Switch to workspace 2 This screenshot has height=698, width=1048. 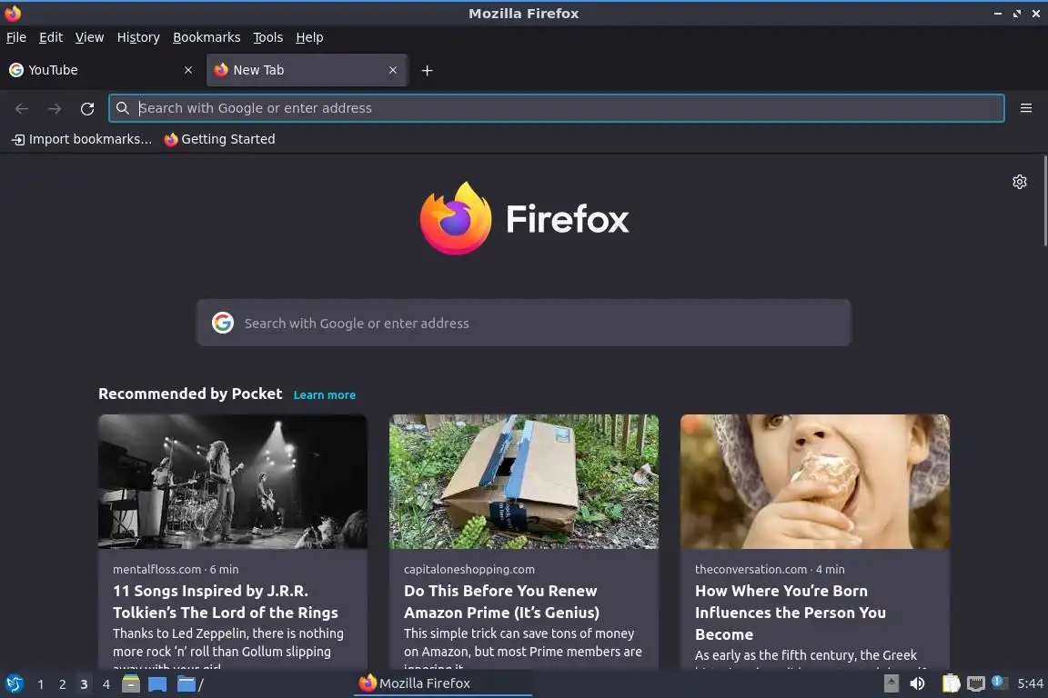[x=62, y=684]
